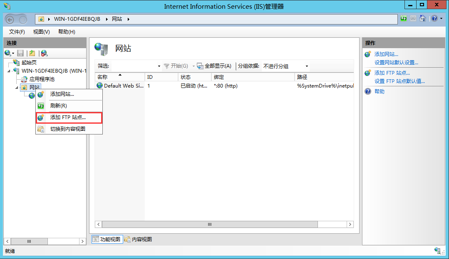
Task: Sort by 路径 column header
Action: [x=325, y=77]
